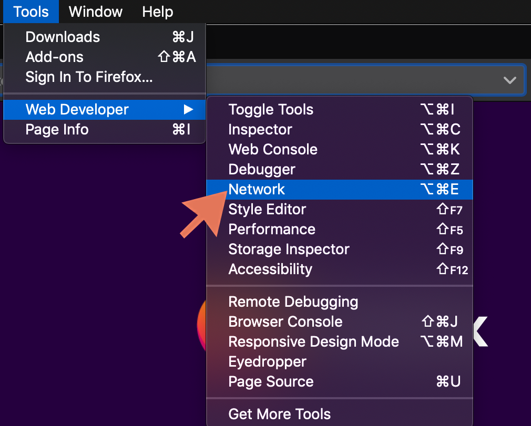Open the Help menu
The width and height of the screenshot is (531, 426).
158,12
